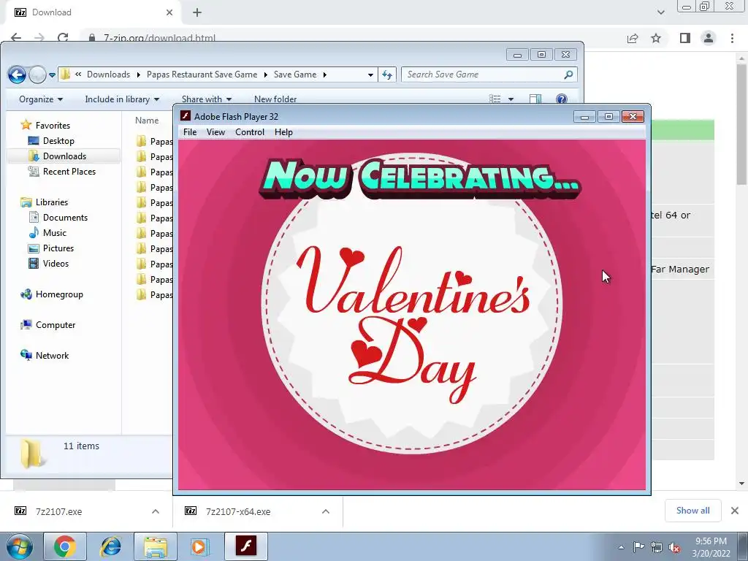Open the View menu in Flash Player
The image size is (748, 561).
point(215,132)
